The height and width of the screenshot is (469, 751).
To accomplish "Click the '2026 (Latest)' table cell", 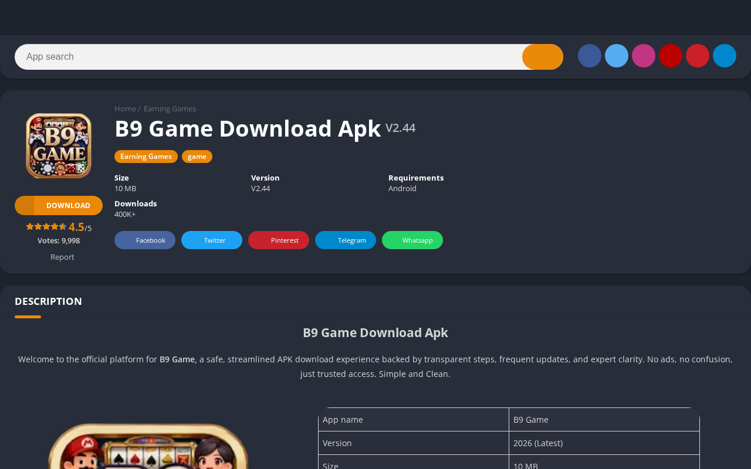I will 604,443.
